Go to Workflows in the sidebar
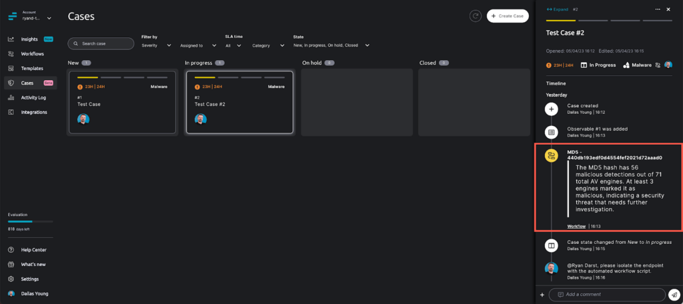This screenshot has height=304, width=683. [32, 54]
